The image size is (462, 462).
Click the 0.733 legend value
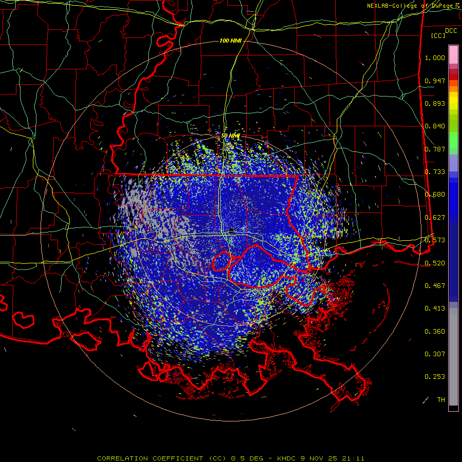435,172
